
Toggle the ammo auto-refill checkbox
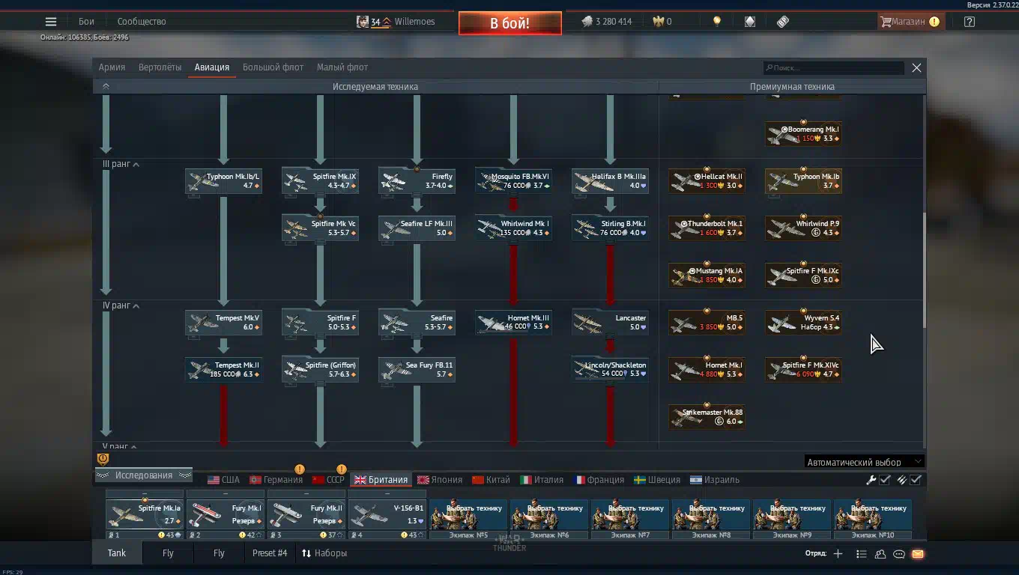(916, 480)
